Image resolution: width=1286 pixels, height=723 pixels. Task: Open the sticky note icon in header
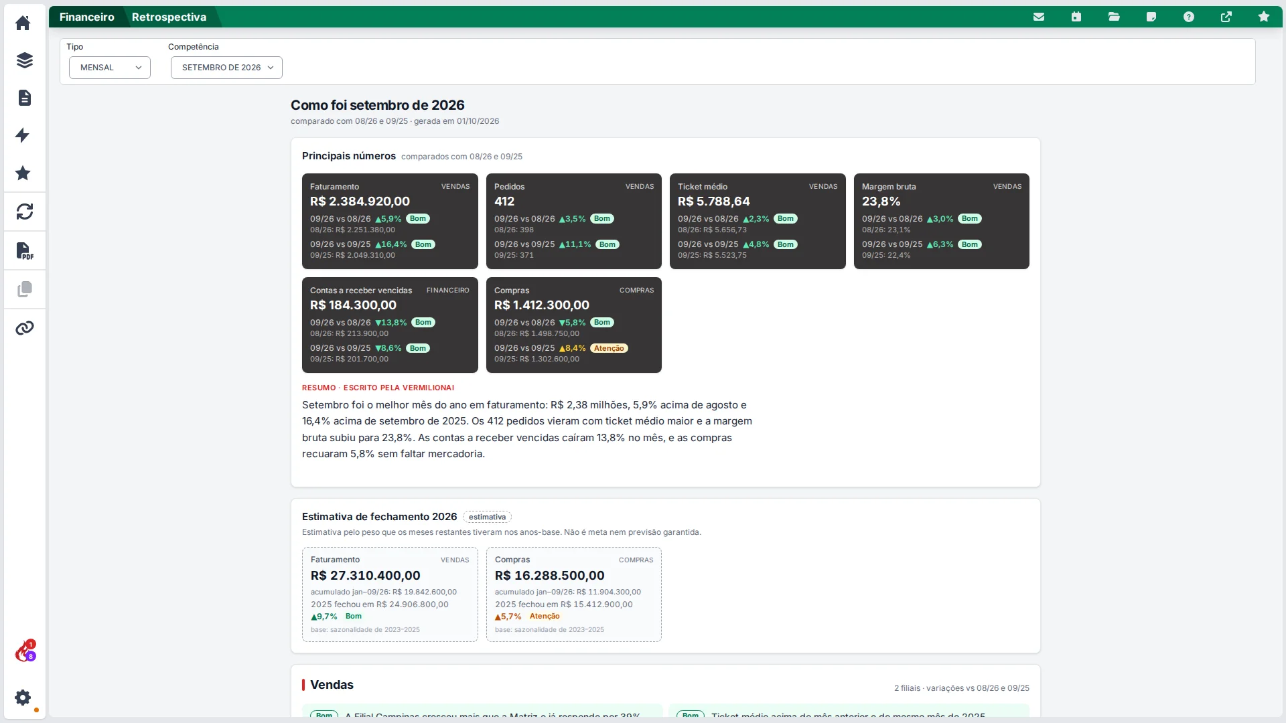click(x=1151, y=17)
